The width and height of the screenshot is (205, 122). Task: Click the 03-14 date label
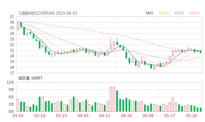coord(40,116)
